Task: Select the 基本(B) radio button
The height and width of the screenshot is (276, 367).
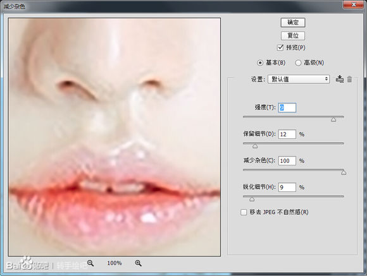Action: [260, 63]
